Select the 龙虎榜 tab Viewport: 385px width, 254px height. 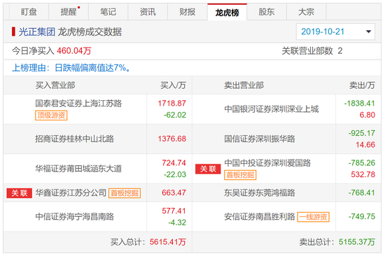[x=227, y=12]
